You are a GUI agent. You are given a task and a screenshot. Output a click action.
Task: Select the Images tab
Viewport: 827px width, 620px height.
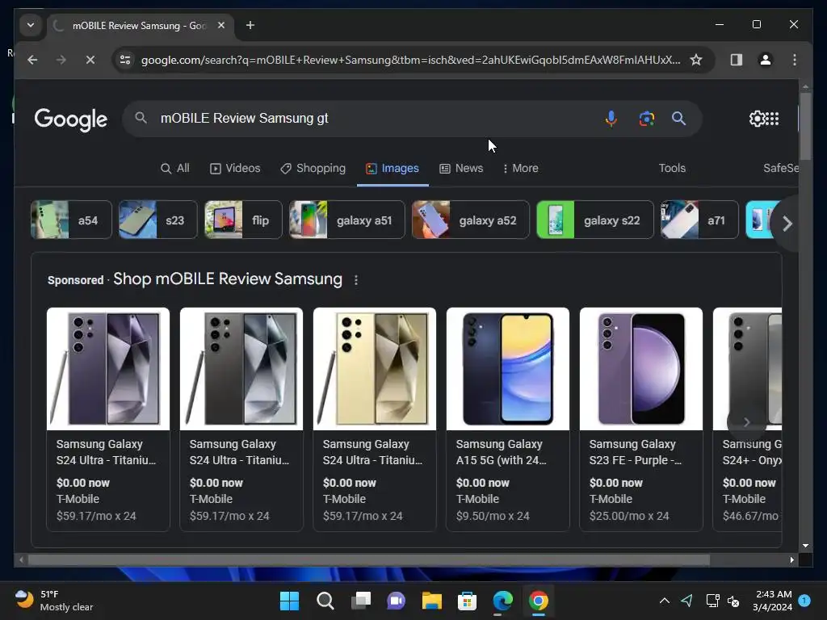click(393, 168)
